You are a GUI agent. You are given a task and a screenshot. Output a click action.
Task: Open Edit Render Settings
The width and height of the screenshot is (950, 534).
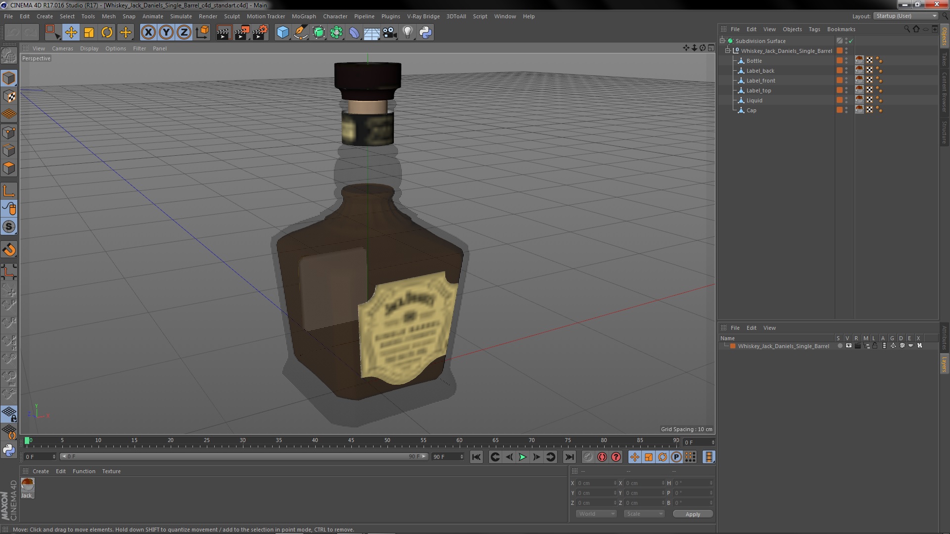click(x=260, y=33)
